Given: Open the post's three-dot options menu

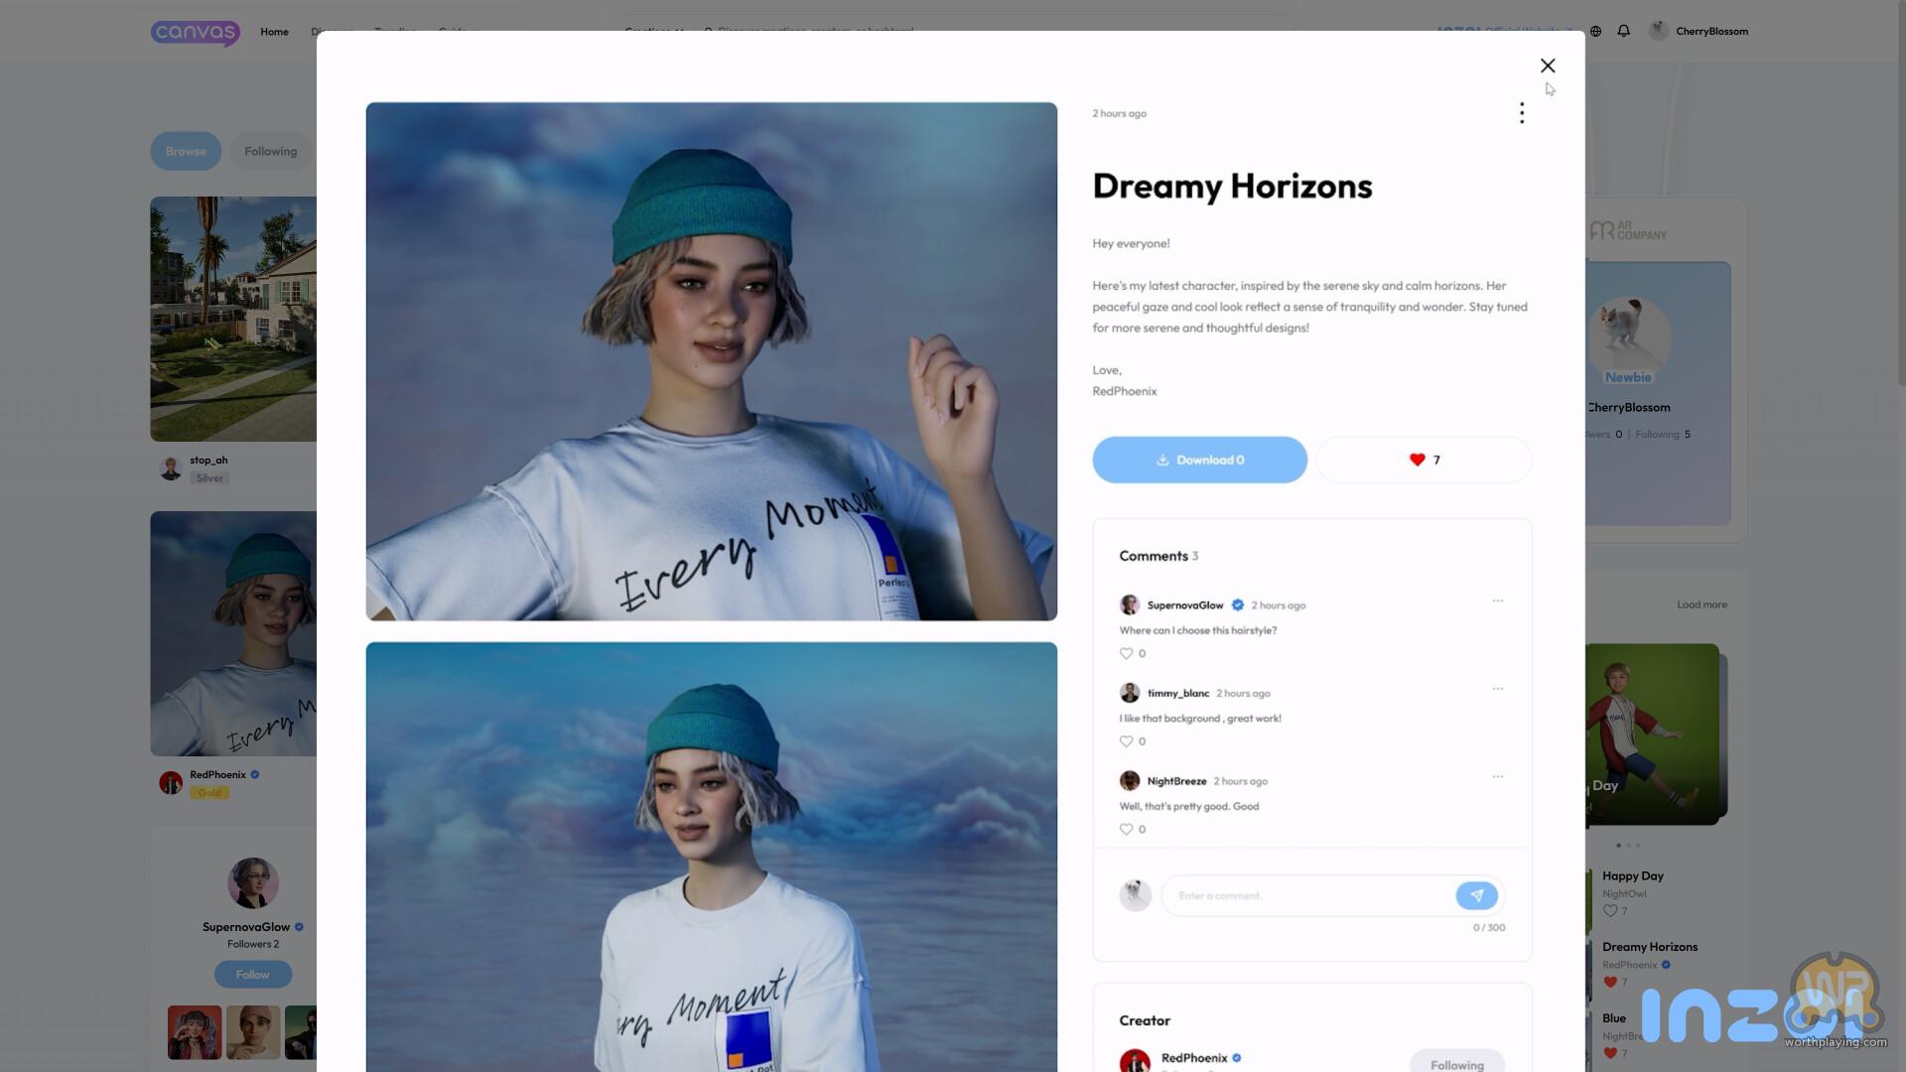Looking at the screenshot, I should pos(1521,113).
